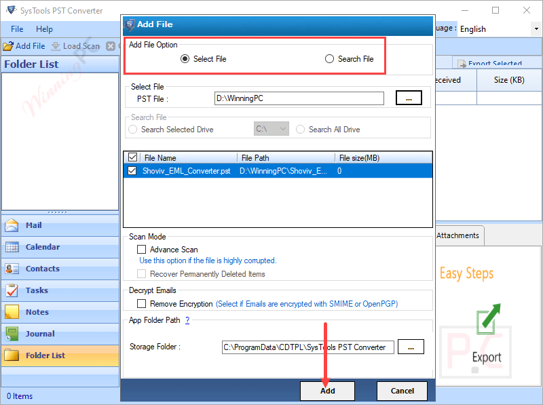Click the Load Scan toolbar icon
The height and width of the screenshot is (405, 543).
pyautogui.click(x=56, y=46)
